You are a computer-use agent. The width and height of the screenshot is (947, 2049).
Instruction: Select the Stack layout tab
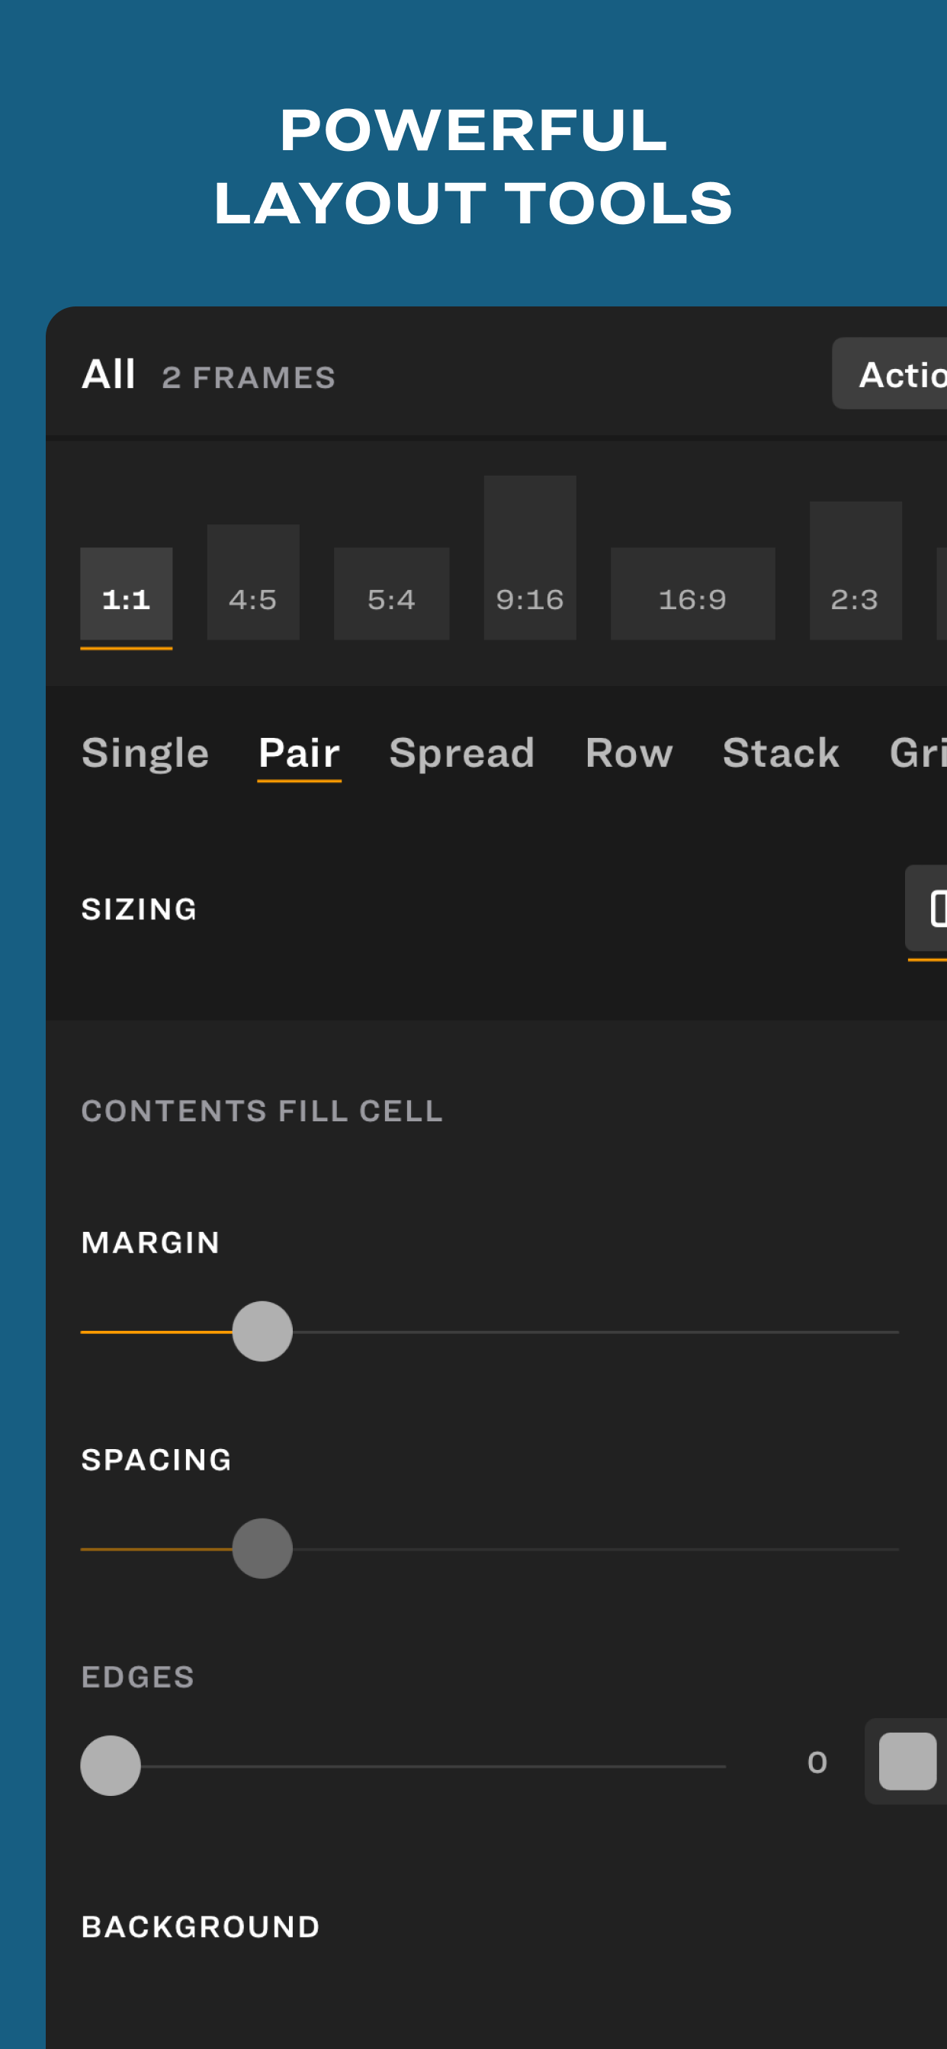click(781, 752)
